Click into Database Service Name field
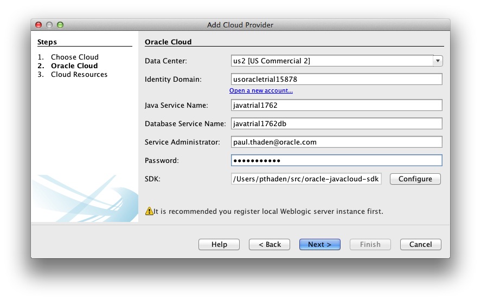This screenshot has height=301, width=481. tap(337, 123)
